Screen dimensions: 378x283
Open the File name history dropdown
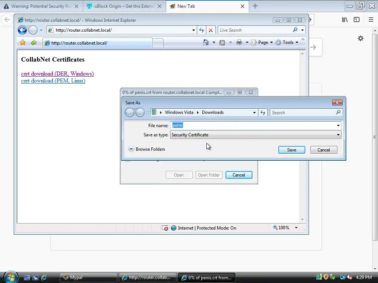(338, 125)
